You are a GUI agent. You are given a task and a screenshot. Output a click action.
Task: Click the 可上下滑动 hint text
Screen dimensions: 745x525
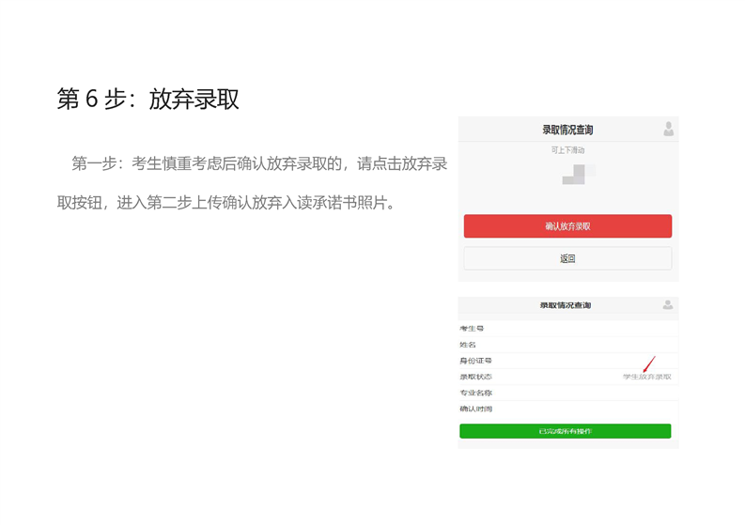coord(567,150)
